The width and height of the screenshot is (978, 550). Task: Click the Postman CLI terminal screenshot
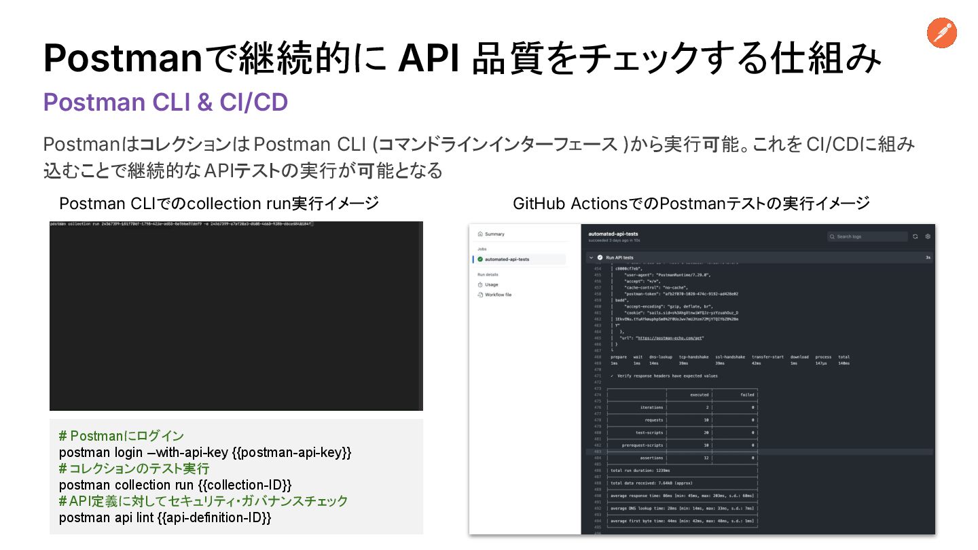pos(236,316)
